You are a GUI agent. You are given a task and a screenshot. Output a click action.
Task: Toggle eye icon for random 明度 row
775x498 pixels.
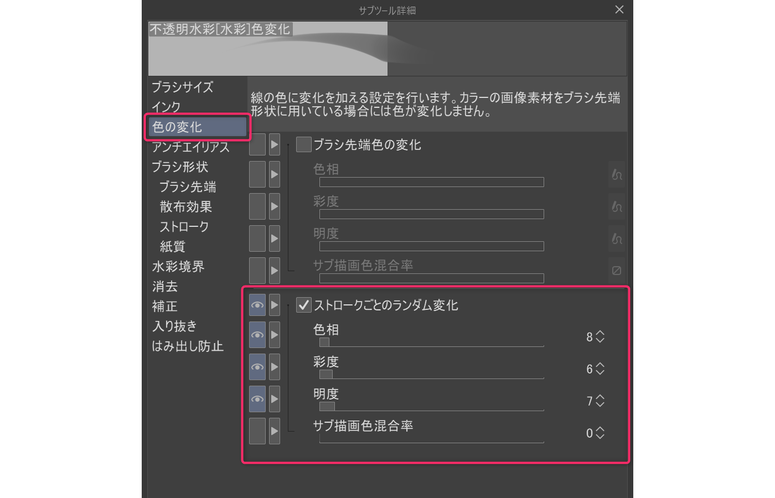point(257,400)
